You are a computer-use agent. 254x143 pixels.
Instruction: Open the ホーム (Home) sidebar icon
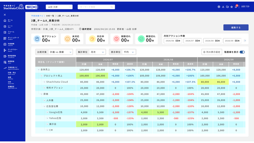(x=5, y=21)
